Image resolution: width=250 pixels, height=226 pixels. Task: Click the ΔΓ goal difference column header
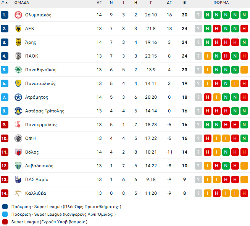pos(169,3)
